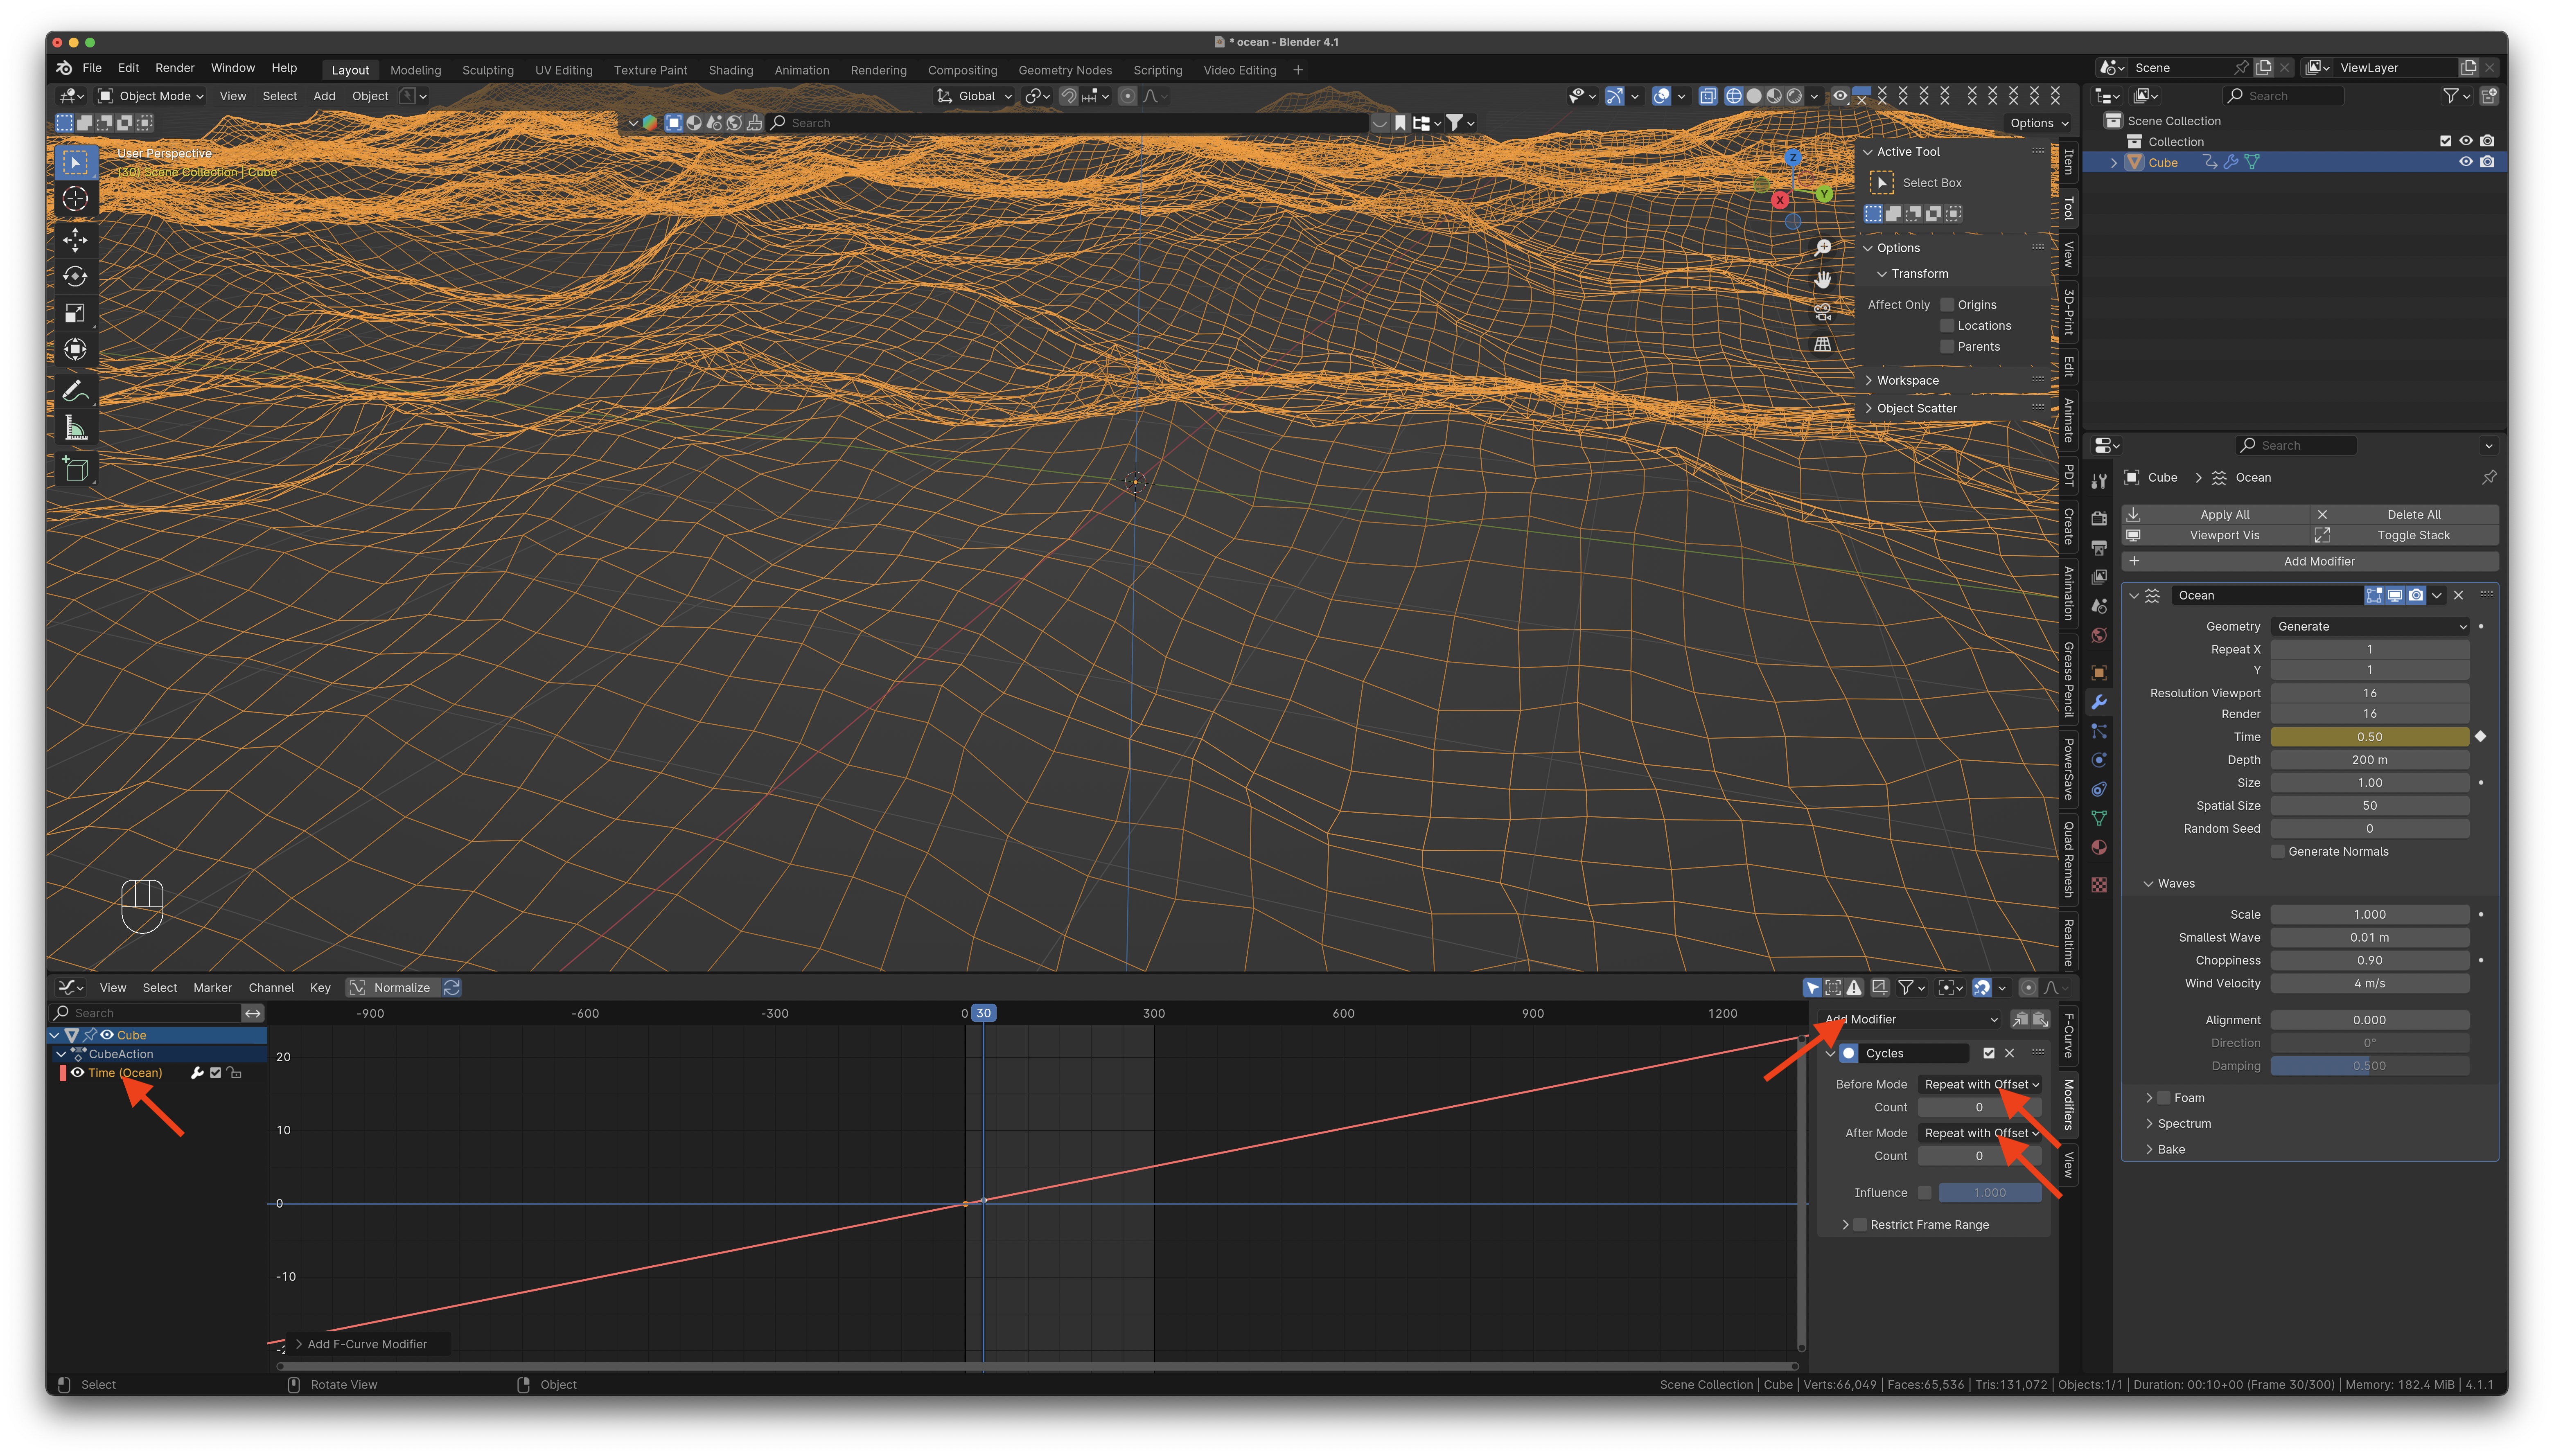Click the Damping slider
Viewport: 2554px width, 1456px height.
click(x=2369, y=1066)
